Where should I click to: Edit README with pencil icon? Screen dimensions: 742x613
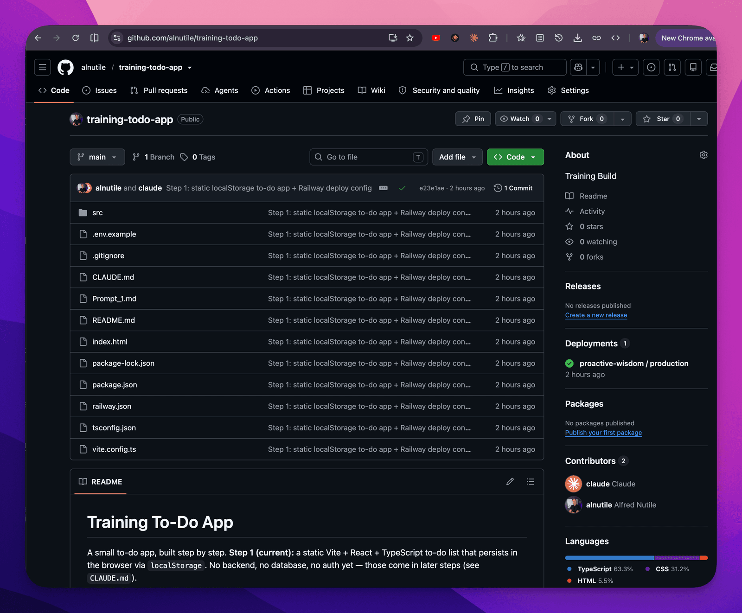tap(510, 482)
